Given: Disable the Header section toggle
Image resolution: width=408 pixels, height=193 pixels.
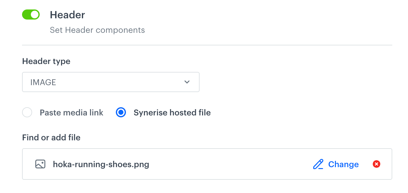Looking at the screenshot, I should [31, 14].
